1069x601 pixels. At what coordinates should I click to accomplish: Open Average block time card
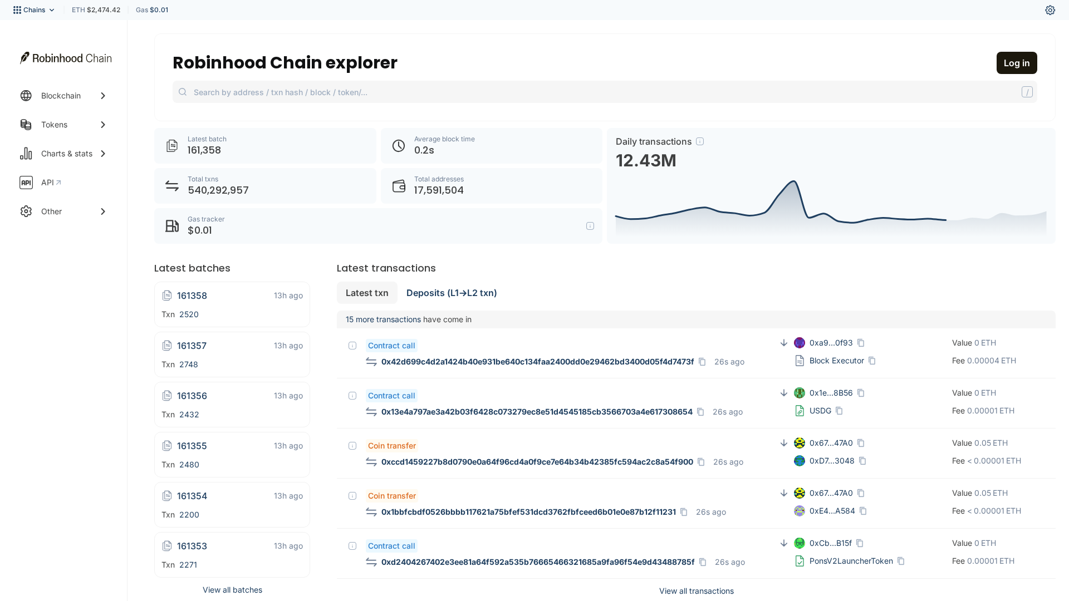492,146
